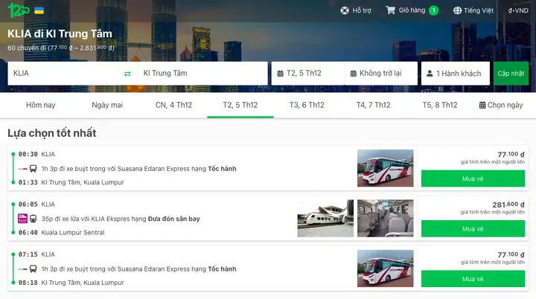Select the T5, 8 Th12 tab
Screen dimensions: 536x299
pyautogui.click(x=440, y=106)
